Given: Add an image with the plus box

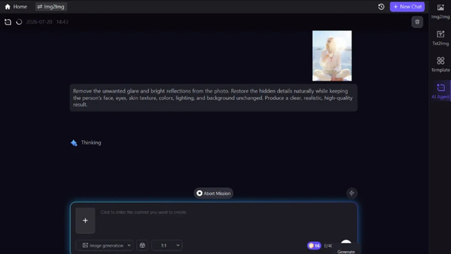Looking at the screenshot, I should 85,221.
